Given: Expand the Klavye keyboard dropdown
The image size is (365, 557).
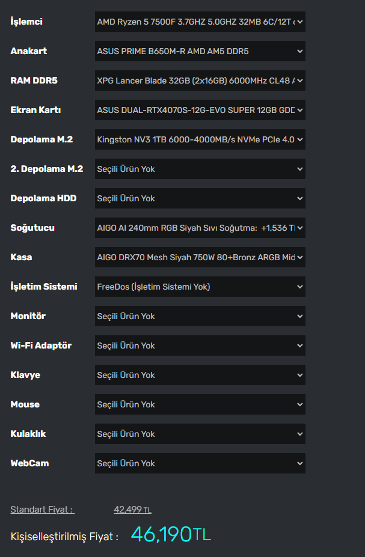Looking at the screenshot, I should click(x=200, y=376).
